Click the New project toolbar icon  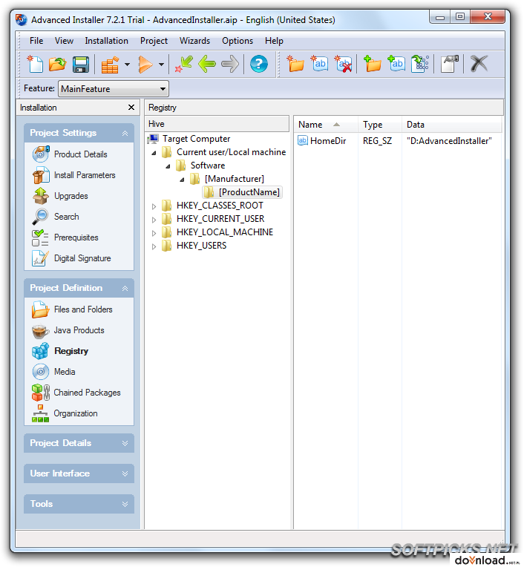click(x=36, y=64)
